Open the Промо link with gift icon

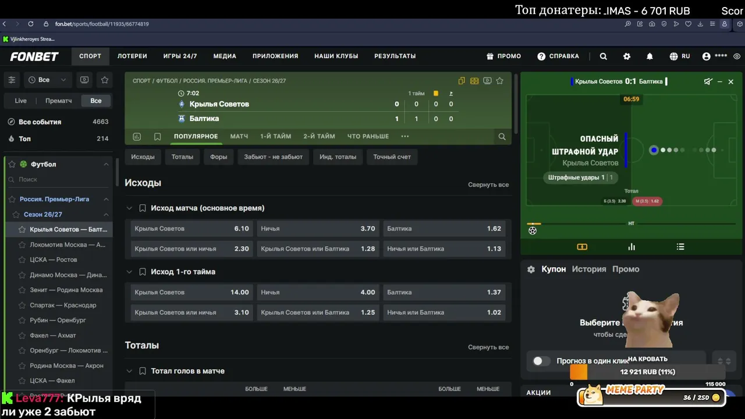(x=503, y=56)
